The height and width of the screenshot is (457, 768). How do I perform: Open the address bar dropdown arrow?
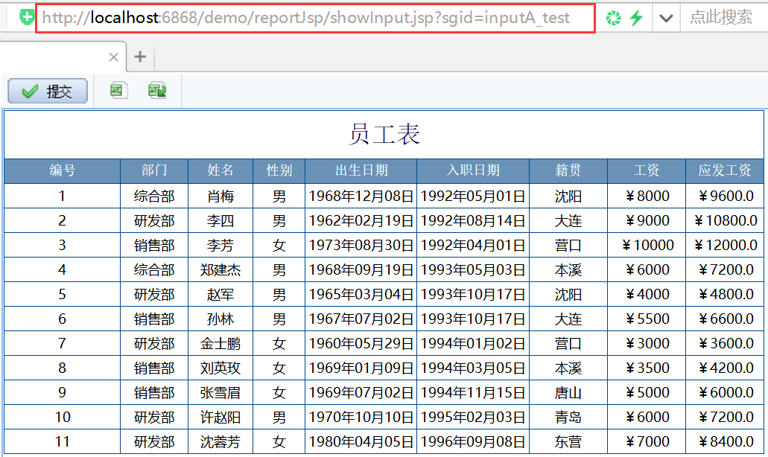(x=666, y=19)
